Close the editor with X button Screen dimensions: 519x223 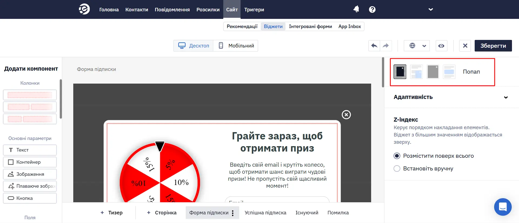pyautogui.click(x=465, y=46)
